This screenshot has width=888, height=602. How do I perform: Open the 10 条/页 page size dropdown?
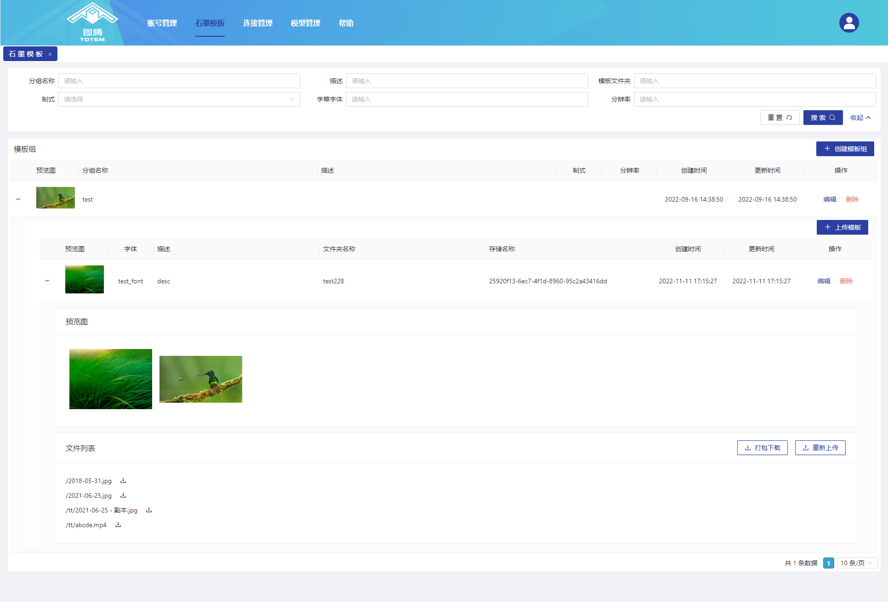pos(857,563)
